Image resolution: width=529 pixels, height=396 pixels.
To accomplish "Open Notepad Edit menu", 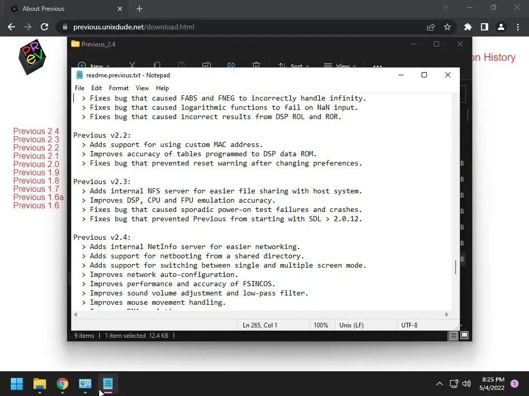I will click(97, 88).
